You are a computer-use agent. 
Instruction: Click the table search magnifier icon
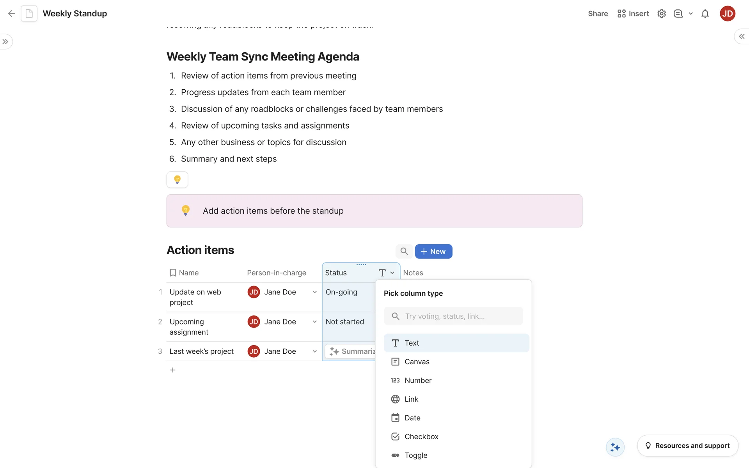click(404, 252)
